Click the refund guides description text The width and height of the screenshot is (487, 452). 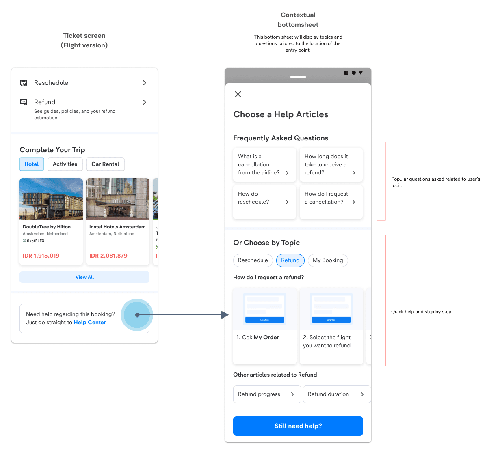[x=75, y=114]
